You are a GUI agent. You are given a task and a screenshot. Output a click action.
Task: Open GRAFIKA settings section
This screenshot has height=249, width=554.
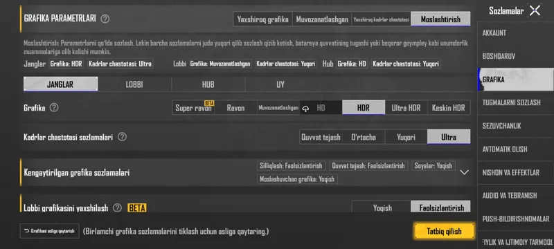click(x=515, y=80)
